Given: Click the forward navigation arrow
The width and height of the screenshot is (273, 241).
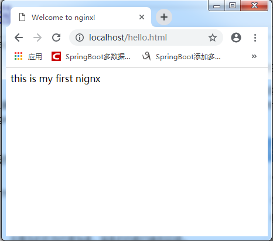Looking at the screenshot, I should (x=37, y=38).
